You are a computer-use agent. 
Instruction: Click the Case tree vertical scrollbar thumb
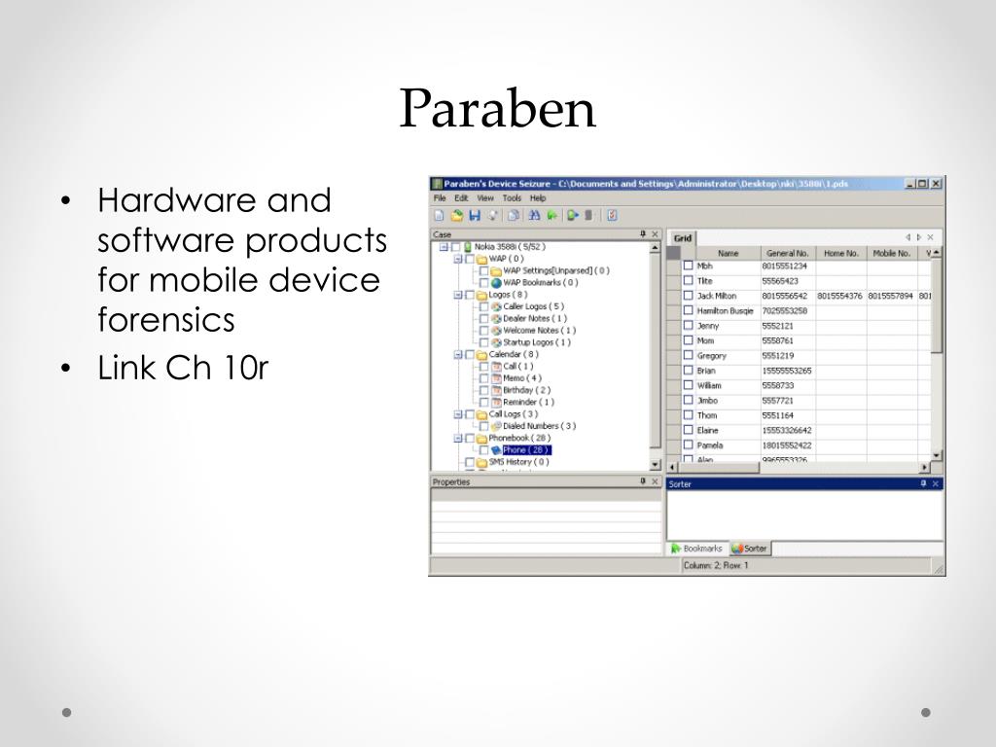tap(655, 351)
